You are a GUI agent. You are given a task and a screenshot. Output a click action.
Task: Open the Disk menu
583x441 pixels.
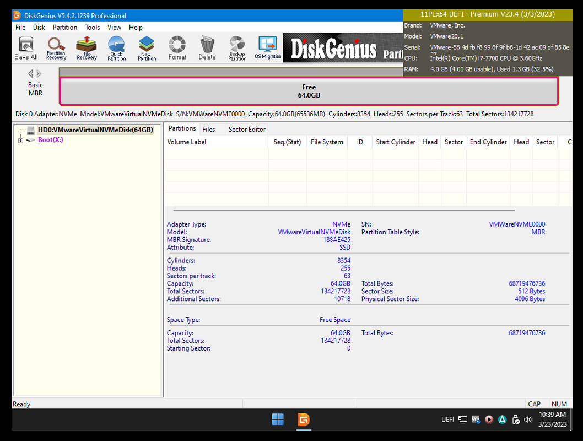coord(39,27)
